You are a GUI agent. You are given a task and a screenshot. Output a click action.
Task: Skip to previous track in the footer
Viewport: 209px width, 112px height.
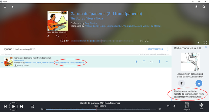[x=5, y=107]
